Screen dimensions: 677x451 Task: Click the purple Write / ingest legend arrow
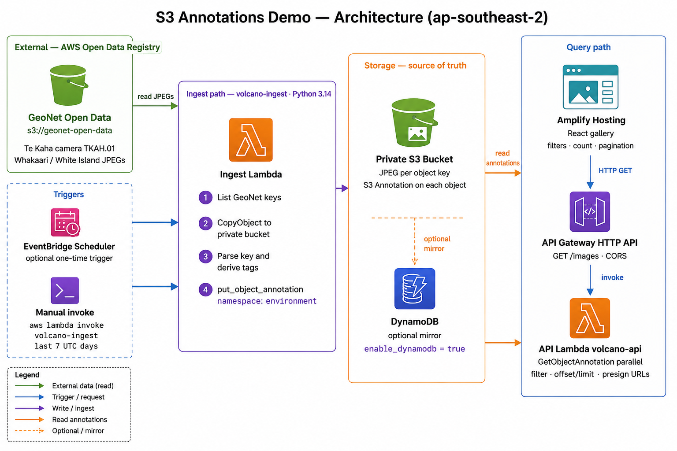tap(30, 408)
